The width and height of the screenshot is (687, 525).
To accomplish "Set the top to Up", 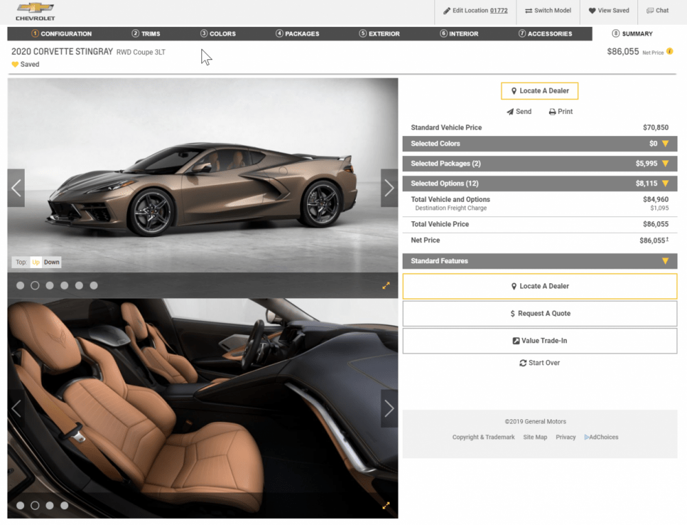I will click(x=36, y=262).
